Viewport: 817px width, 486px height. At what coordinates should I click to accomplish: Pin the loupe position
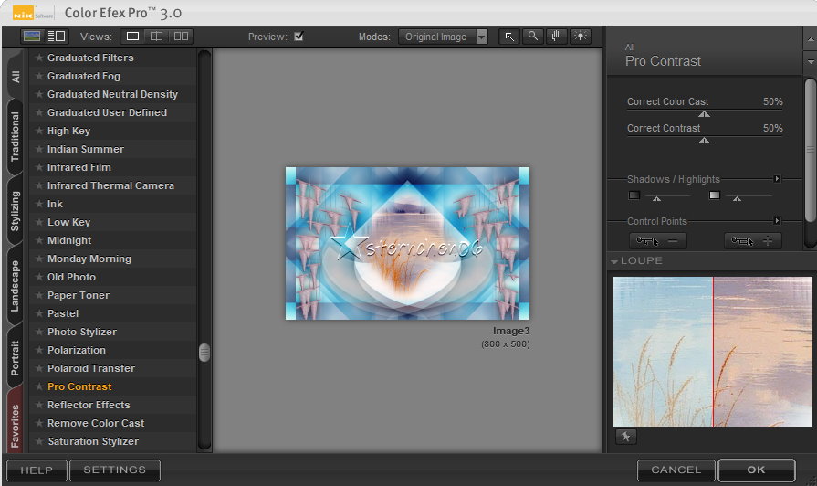pos(625,437)
